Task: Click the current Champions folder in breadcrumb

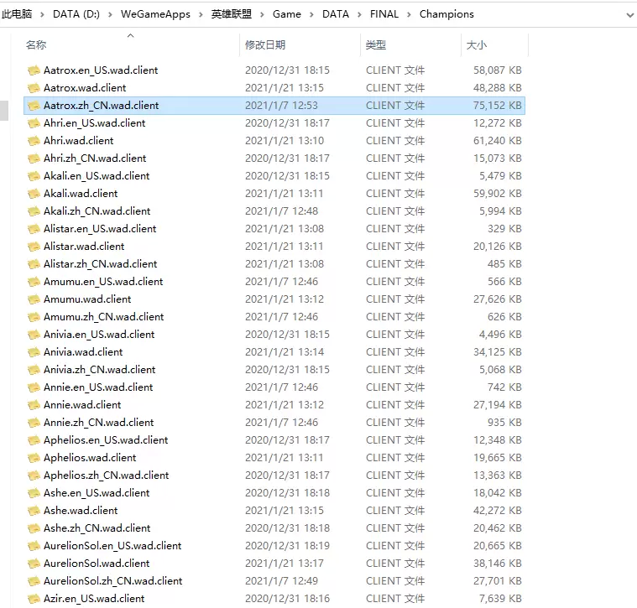Action: click(446, 14)
